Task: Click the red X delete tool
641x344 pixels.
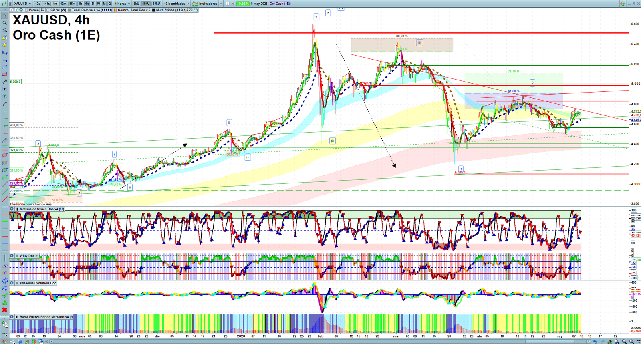Action: click(x=4, y=310)
